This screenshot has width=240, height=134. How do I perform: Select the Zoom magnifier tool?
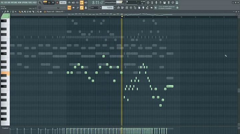tap(38, 12)
